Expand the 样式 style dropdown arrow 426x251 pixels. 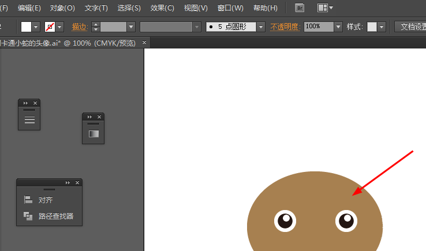(382, 27)
